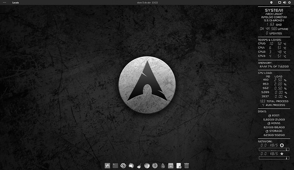Click the STORAGE disk label
294x170 pixels.
point(274,131)
